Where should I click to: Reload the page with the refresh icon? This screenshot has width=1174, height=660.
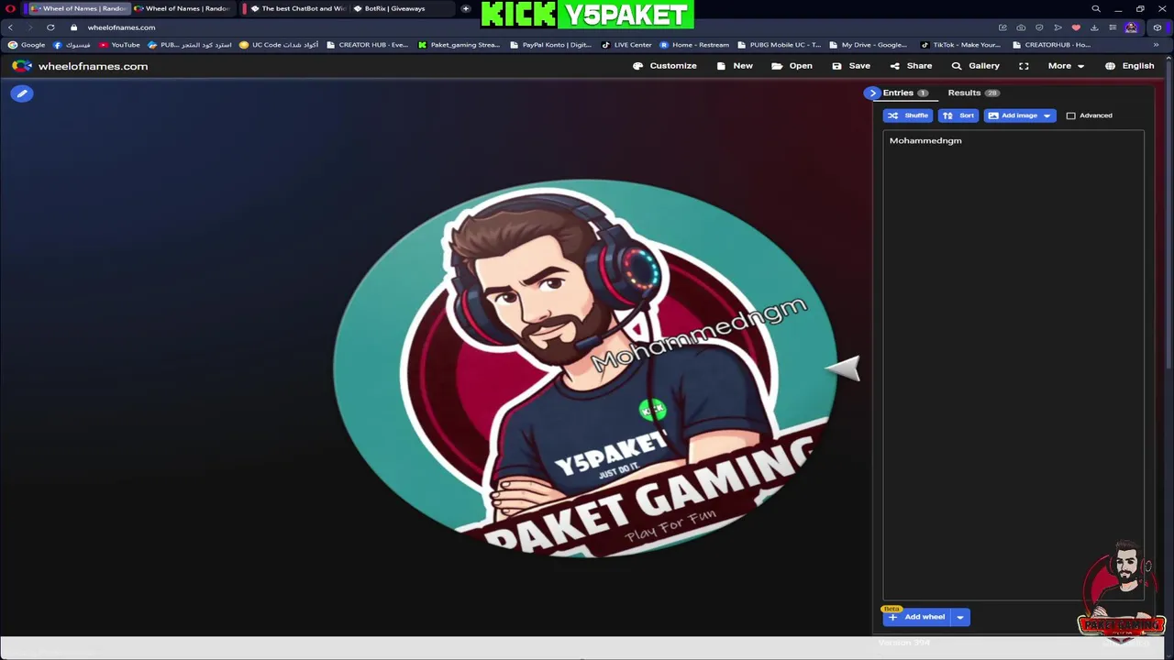pos(50,27)
